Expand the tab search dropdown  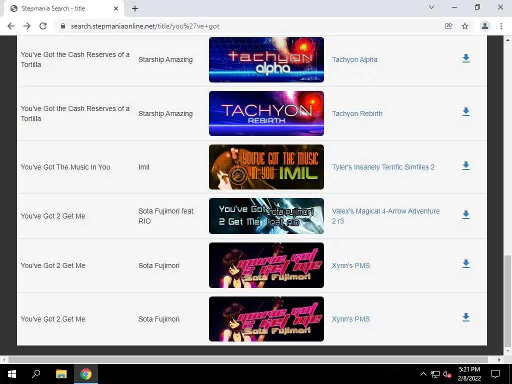431,7
